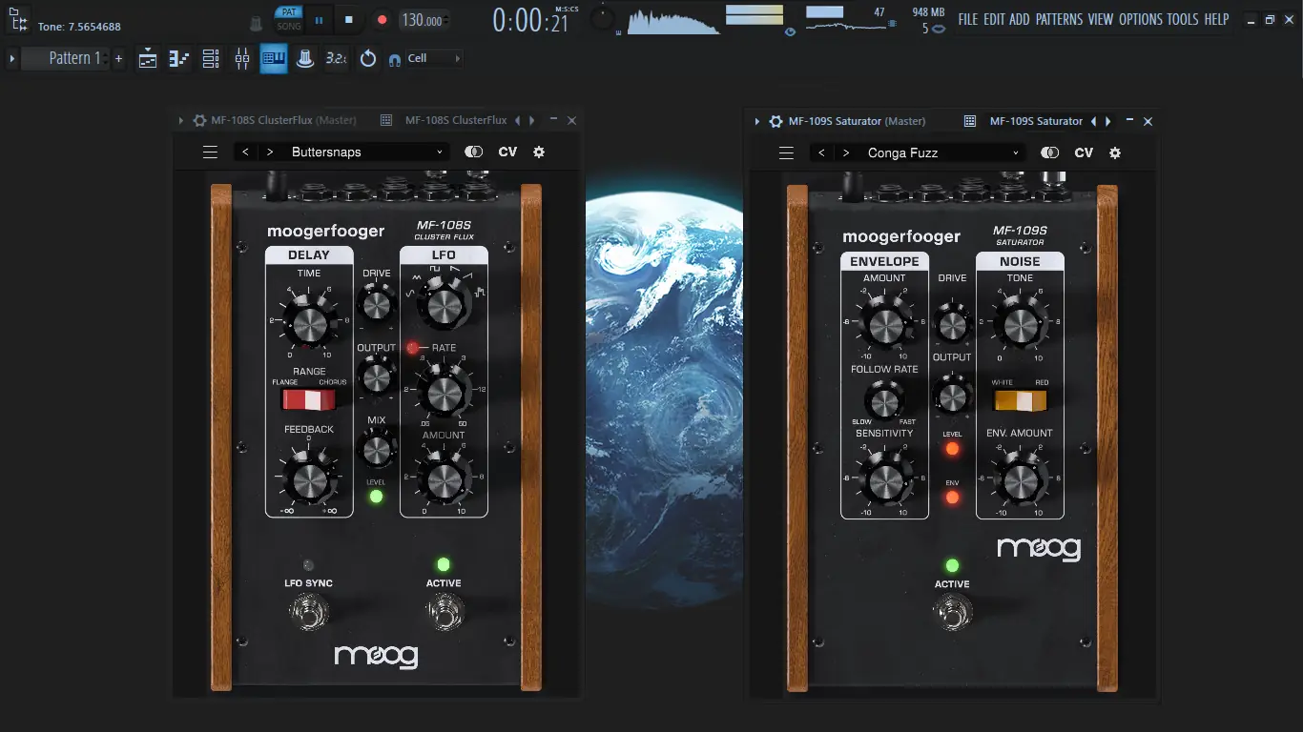Screen dimensions: 1303x732
Task: Open the mixer with the faders icon
Action: pos(242,58)
